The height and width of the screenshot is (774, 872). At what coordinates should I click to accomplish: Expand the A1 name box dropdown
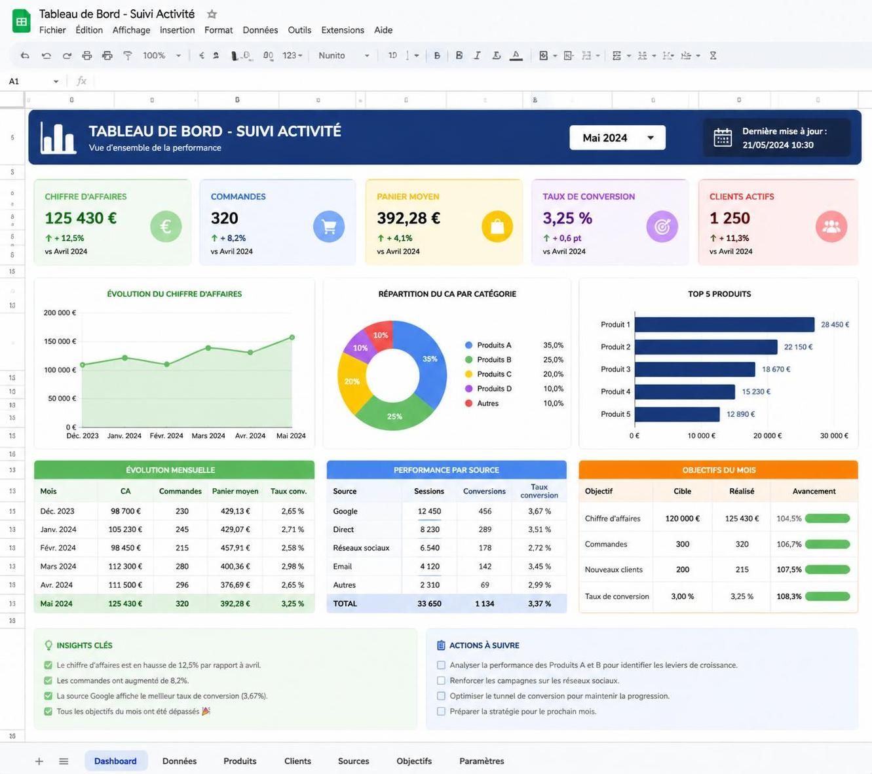pyautogui.click(x=56, y=81)
